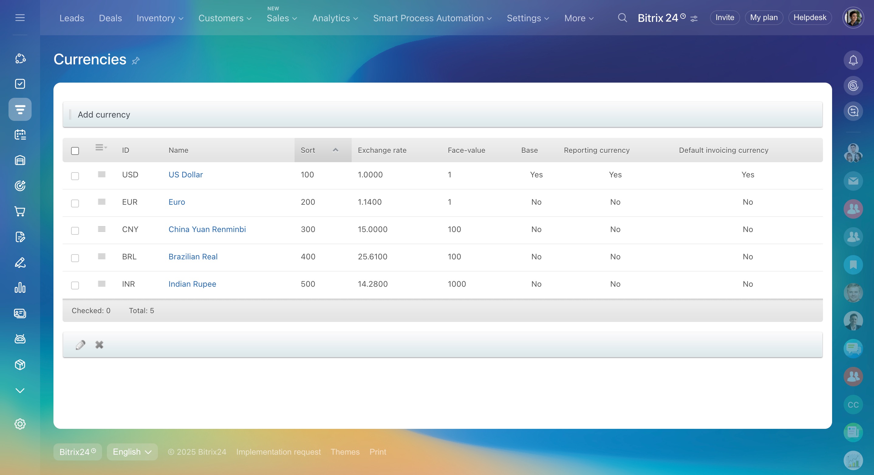Open the Analytics menu
Image resolution: width=874 pixels, height=475 pixels.
(335, 18)
